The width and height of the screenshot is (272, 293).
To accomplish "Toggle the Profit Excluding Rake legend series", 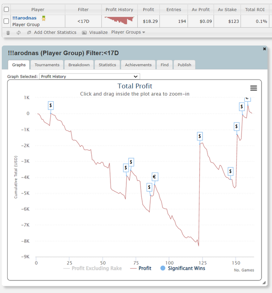I will (x=92, y=268).
